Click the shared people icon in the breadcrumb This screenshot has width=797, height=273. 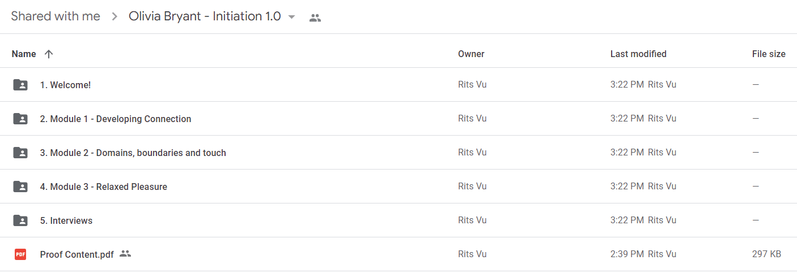coord(315,18)
